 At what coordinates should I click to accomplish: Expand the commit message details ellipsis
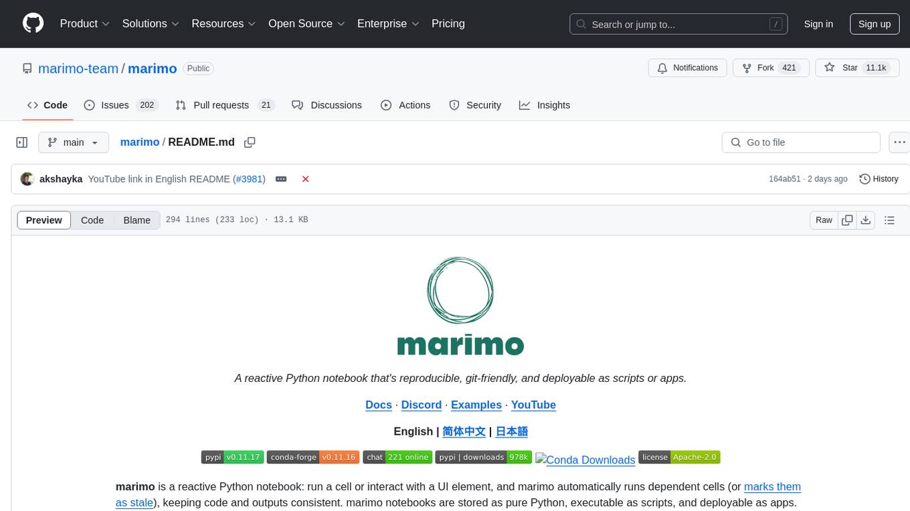tap(281, 179)
